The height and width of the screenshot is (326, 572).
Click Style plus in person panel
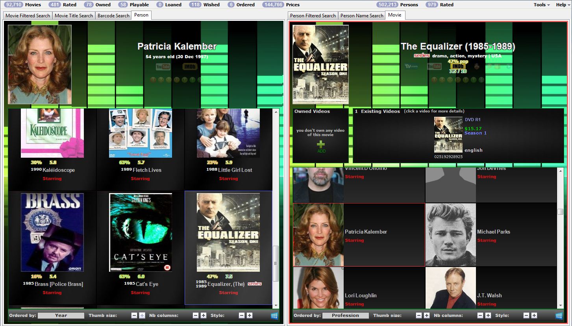coord(250,315)
